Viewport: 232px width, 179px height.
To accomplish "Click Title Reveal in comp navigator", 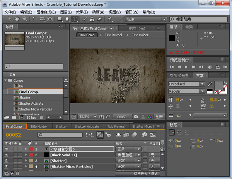I will 113,35.
